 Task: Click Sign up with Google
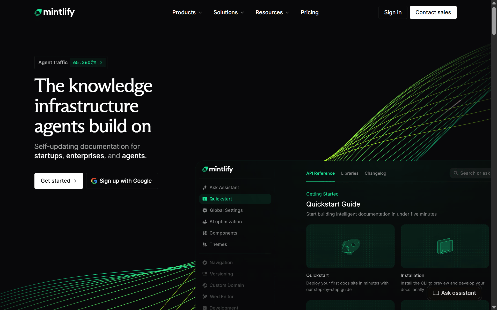pyautogui.click(x=122, y=181)
